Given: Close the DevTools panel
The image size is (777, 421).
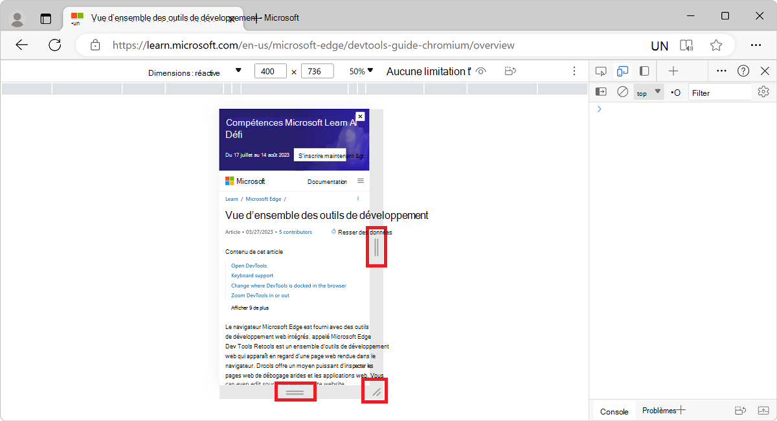Looking at the screenshot, I should pos(765,71).
